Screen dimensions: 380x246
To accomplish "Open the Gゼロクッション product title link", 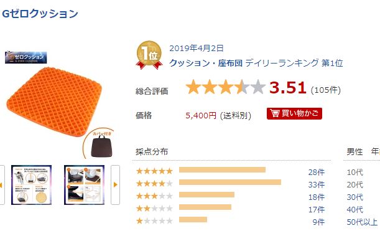I will [40, 13].
